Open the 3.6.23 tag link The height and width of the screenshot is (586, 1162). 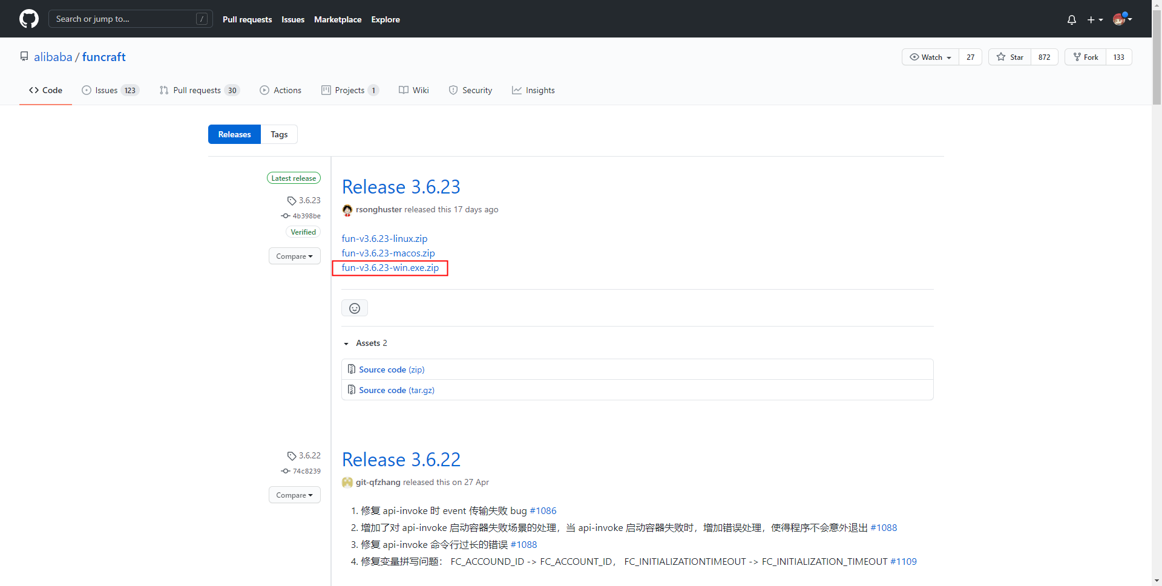click(x=304, y=200)
